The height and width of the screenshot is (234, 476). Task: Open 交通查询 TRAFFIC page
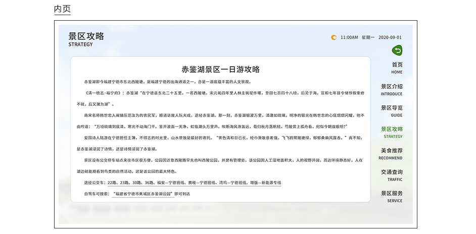point(392,174)
